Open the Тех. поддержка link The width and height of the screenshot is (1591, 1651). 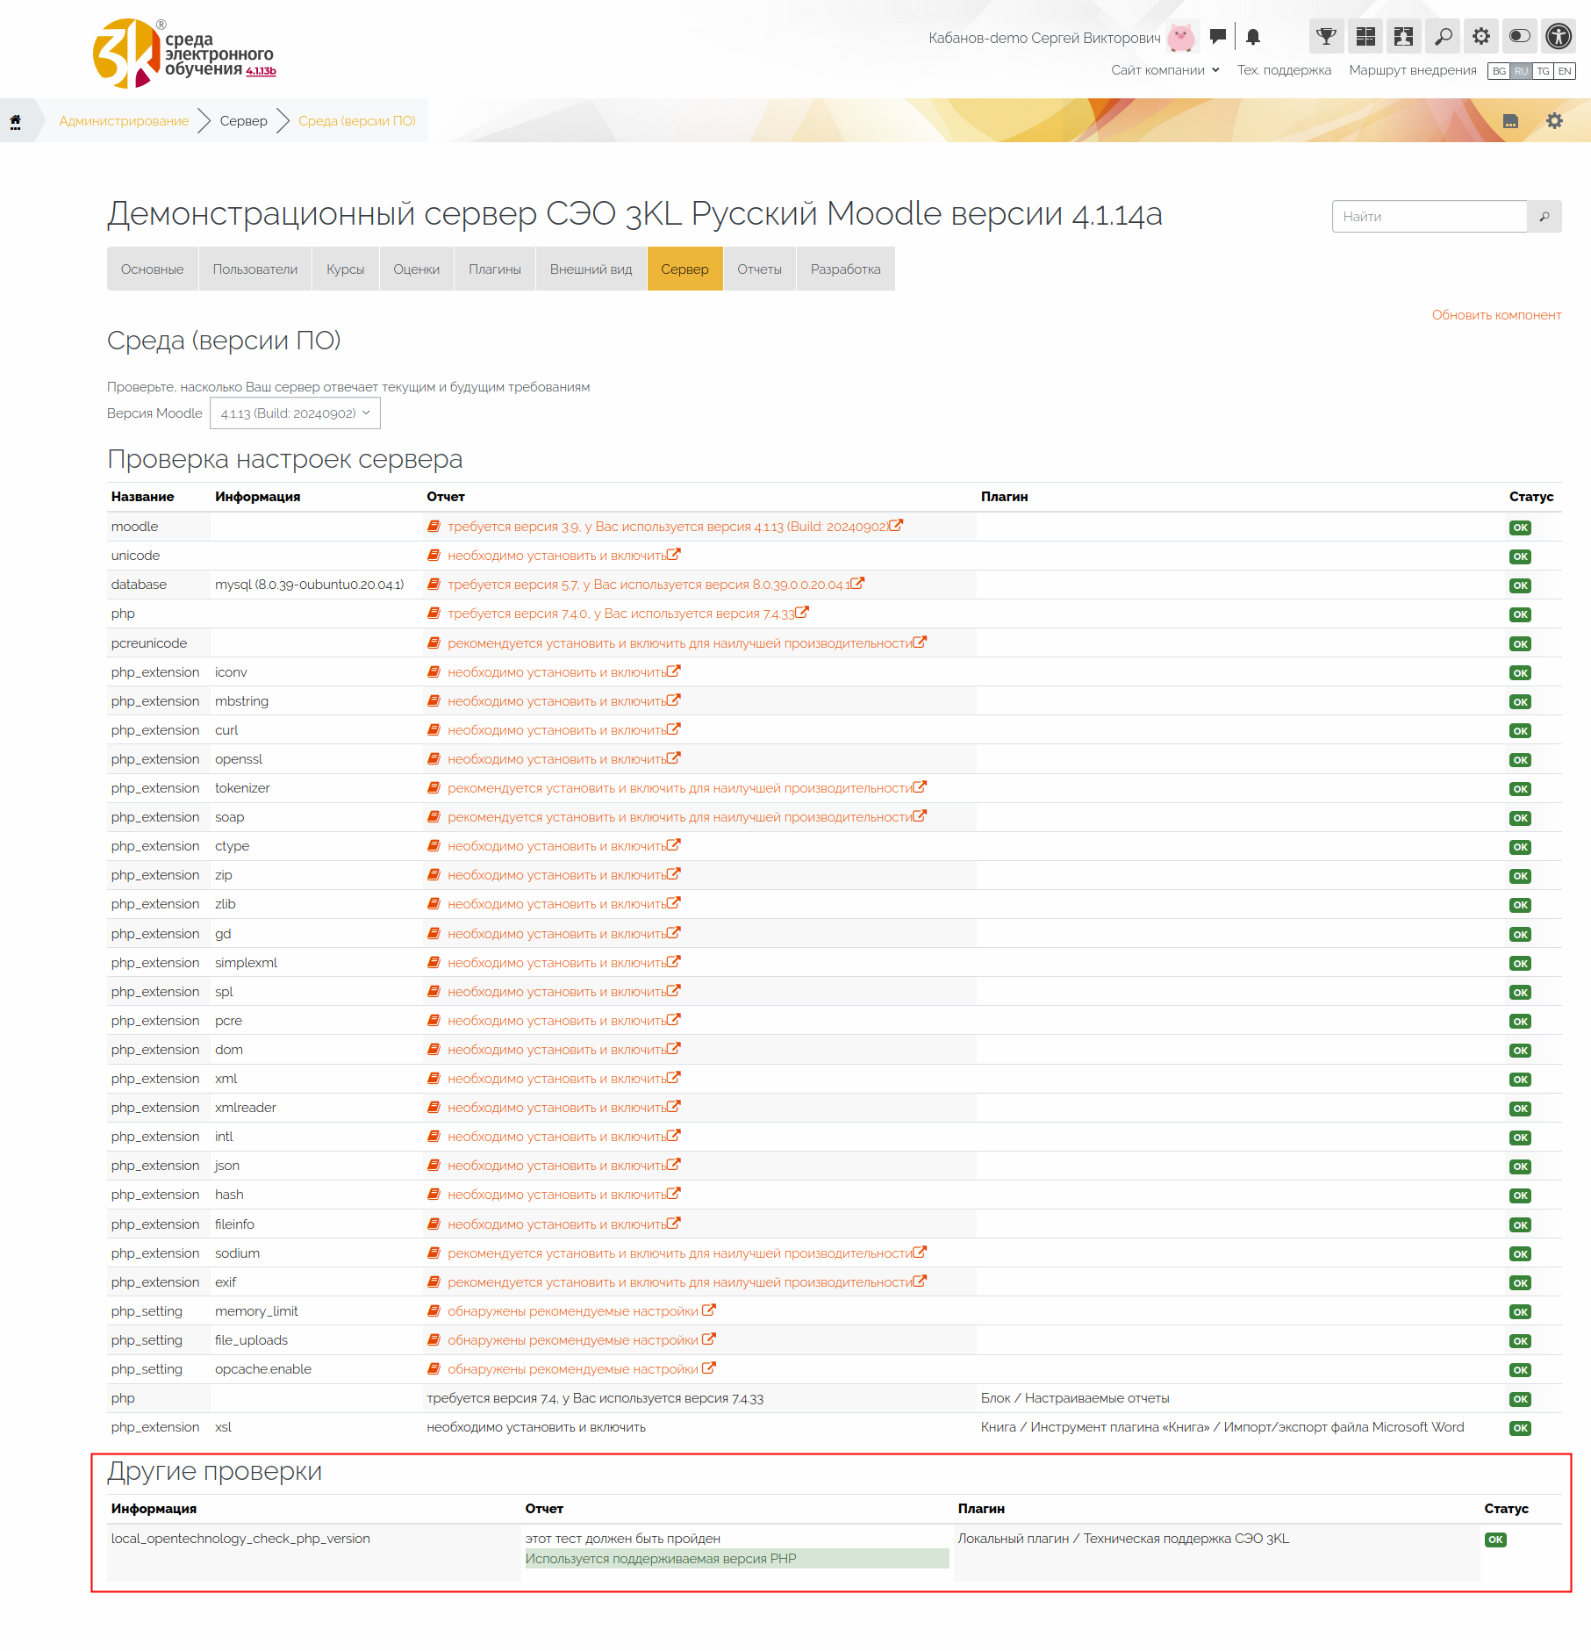(1284, 70)
